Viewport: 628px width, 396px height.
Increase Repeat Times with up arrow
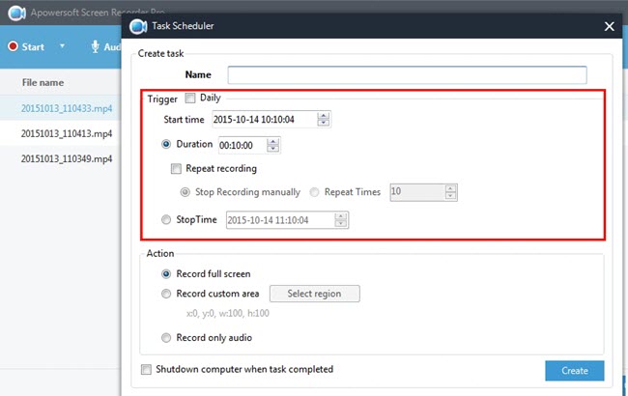pyautogui.click(x=450, y=189)
